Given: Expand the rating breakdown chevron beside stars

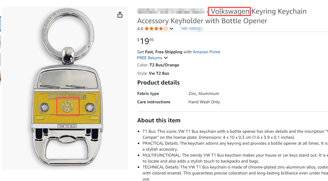Looking at the screenshot, I should click(171, 29).
